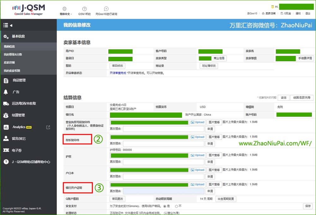The image size is (316, 215).
Task: Click the 开店审查完成 status link
Action: point(118,73)
